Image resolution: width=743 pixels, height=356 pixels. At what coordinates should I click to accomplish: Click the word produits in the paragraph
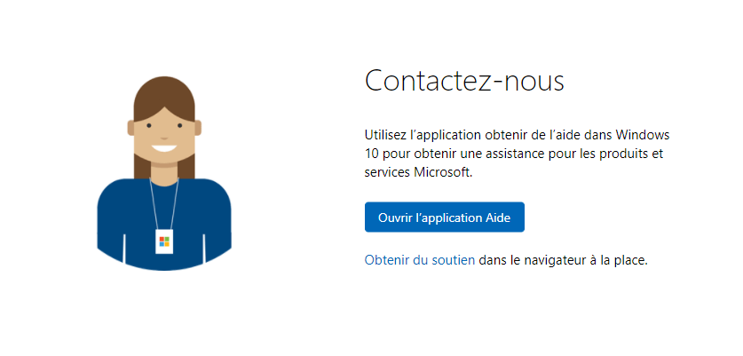(628, 154)
